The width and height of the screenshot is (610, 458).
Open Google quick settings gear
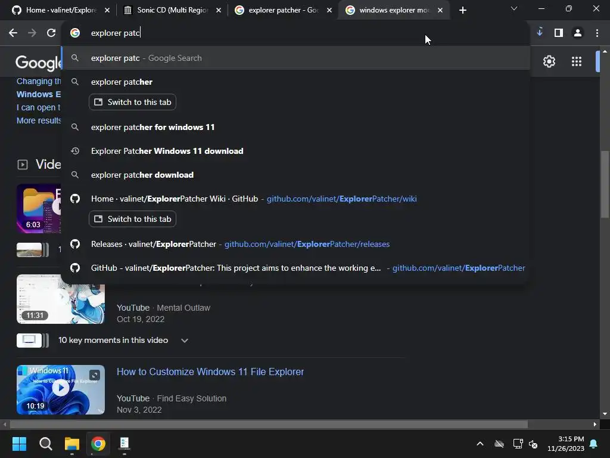point(549,61)
